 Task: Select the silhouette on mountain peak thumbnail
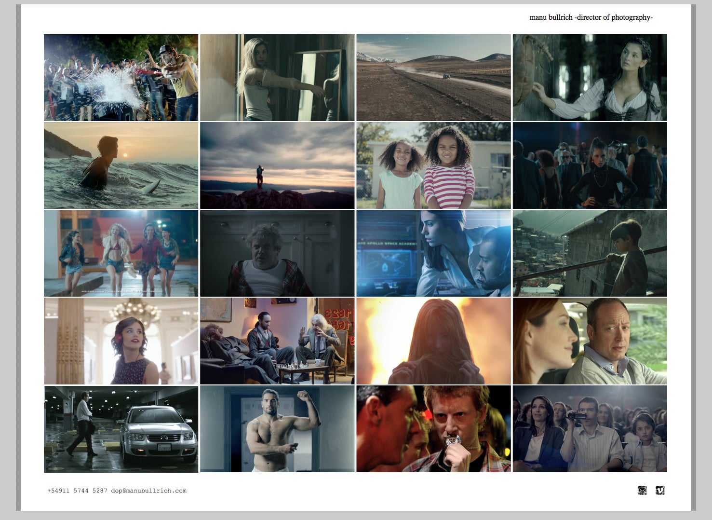click(277, 165)
